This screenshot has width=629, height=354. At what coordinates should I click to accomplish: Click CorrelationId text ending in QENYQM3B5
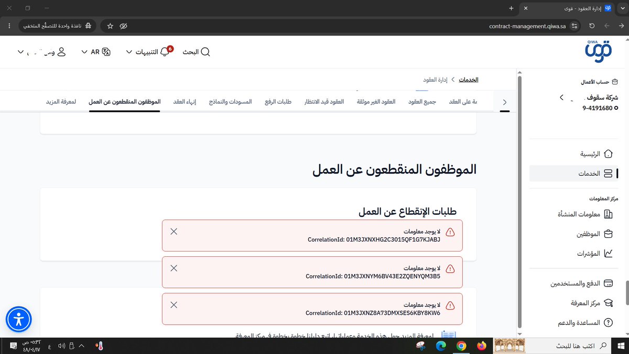point(373,277)
